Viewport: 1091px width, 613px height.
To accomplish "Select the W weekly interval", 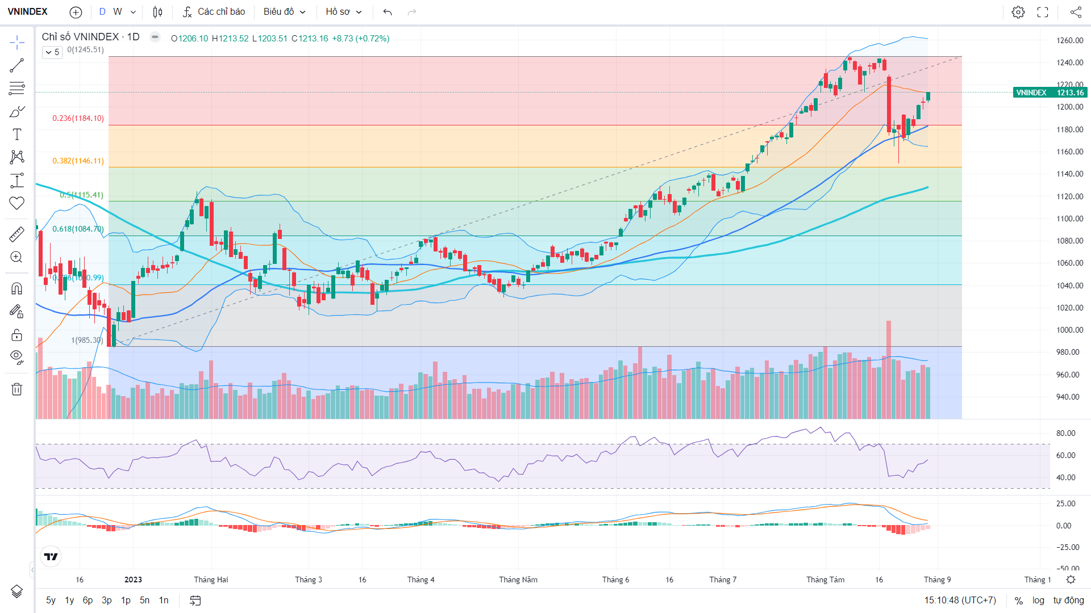I will [118, 12].
